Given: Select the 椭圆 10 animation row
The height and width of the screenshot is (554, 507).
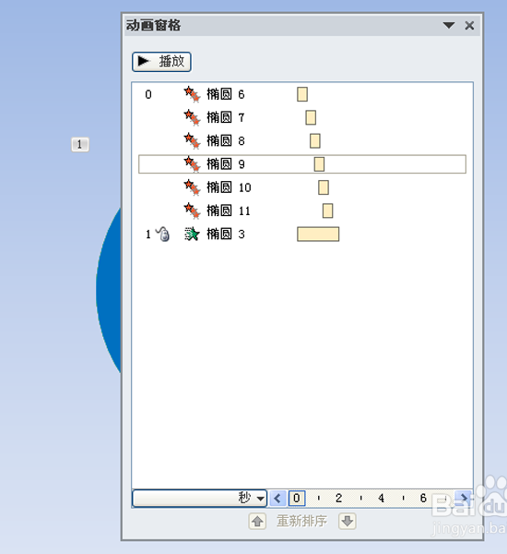Looking at the screenshot, I should pos(302,187).
